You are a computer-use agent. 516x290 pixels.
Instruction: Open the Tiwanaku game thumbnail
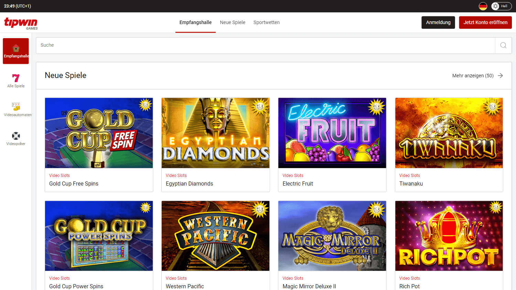[449, 133]
